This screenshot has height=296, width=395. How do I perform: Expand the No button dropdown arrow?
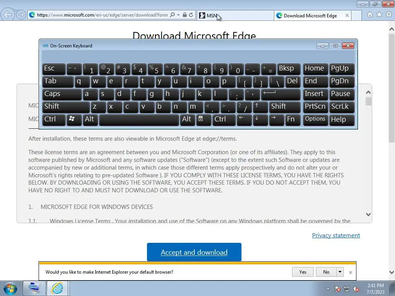[340, 272]
